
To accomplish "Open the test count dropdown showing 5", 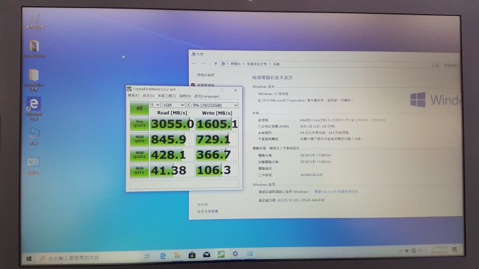I will (x=155, y=105).
